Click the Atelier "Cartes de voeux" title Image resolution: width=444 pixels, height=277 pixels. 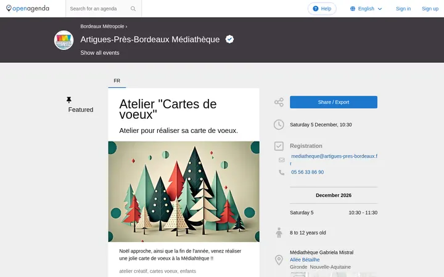tap(168, 109)
